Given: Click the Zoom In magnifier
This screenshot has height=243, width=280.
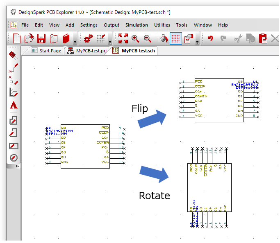Looking at the screenshot, I should tap(135, 39).
